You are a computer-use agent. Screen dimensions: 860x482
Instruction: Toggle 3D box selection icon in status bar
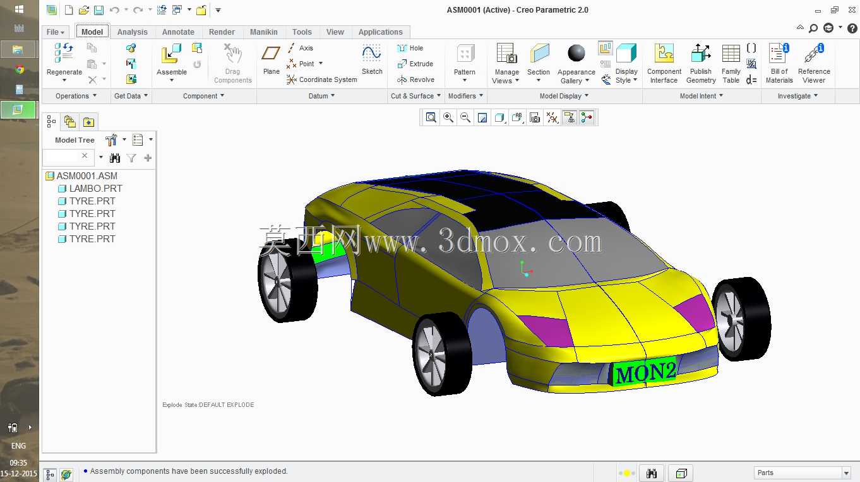[681, 473]
